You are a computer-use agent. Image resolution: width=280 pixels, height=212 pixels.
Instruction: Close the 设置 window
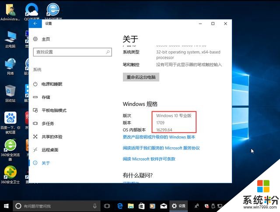[x=226, y=24]
